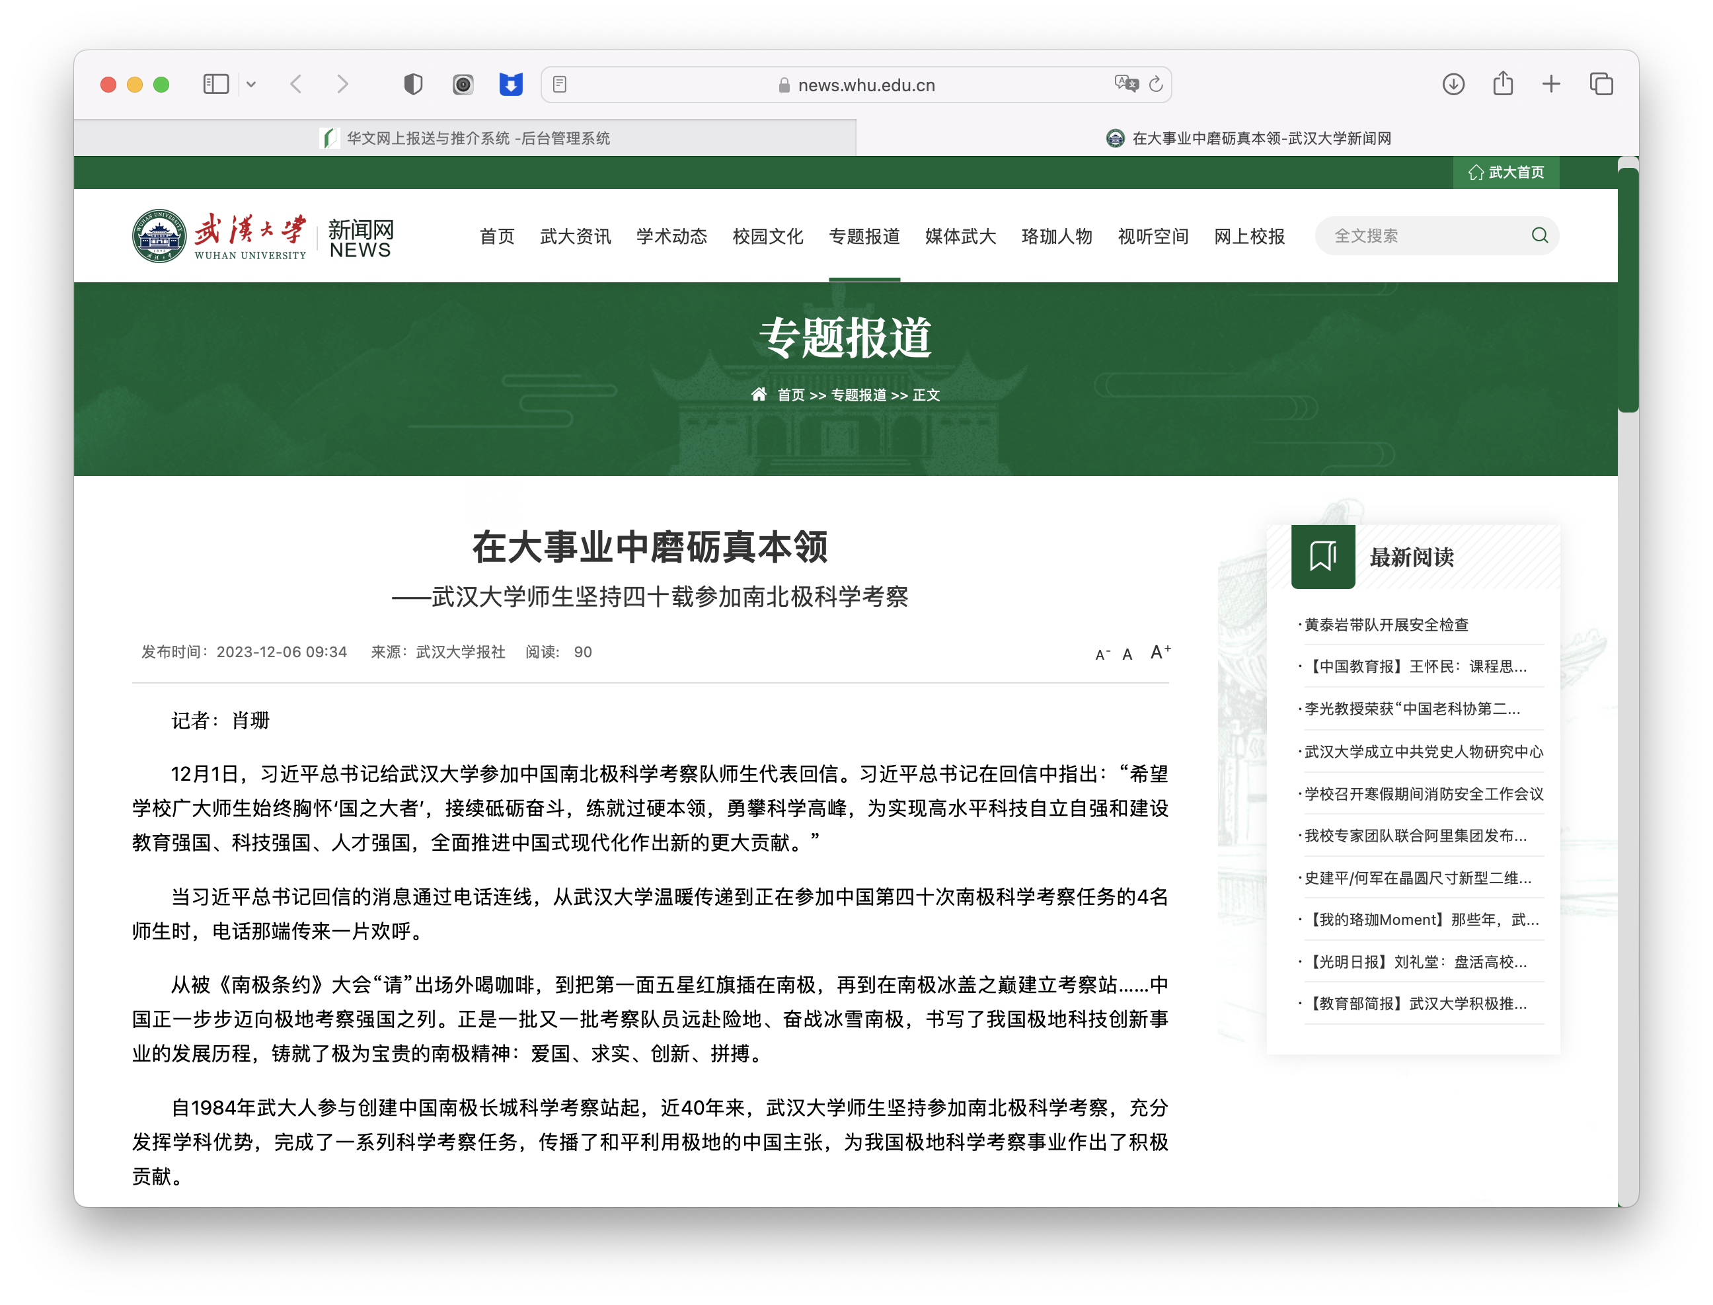
Task: Reload the page
Action: coord(1155,84)
